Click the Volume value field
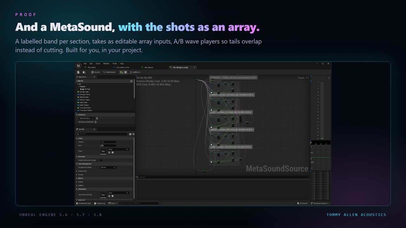Viewport: 406px width, 228px height. pyautogui.click(x=108, y=142)
